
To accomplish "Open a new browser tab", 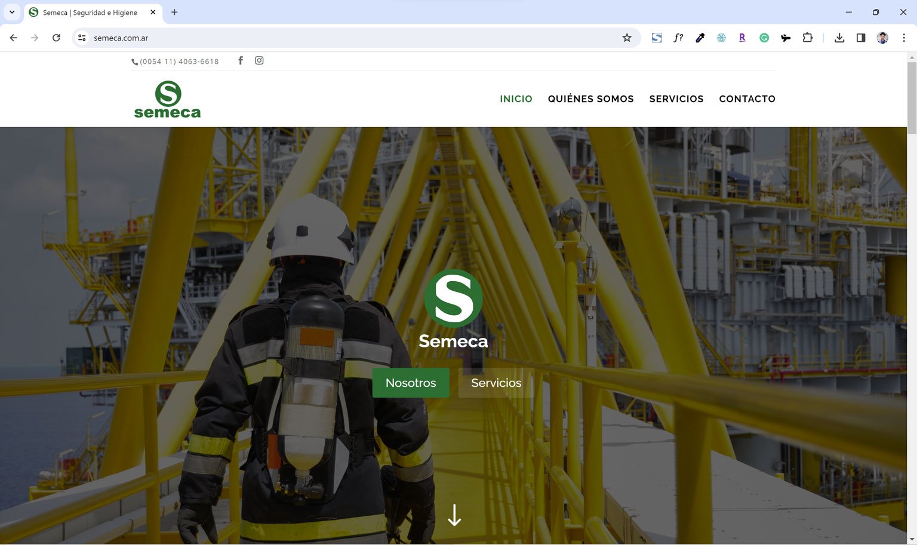I will point(174,12).
